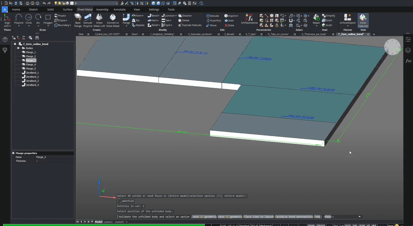Image resolution: width=413 pixels, height=226 pixels.
Task: Click Convert to Sheet Metal
Action: [x=113, y=20]
